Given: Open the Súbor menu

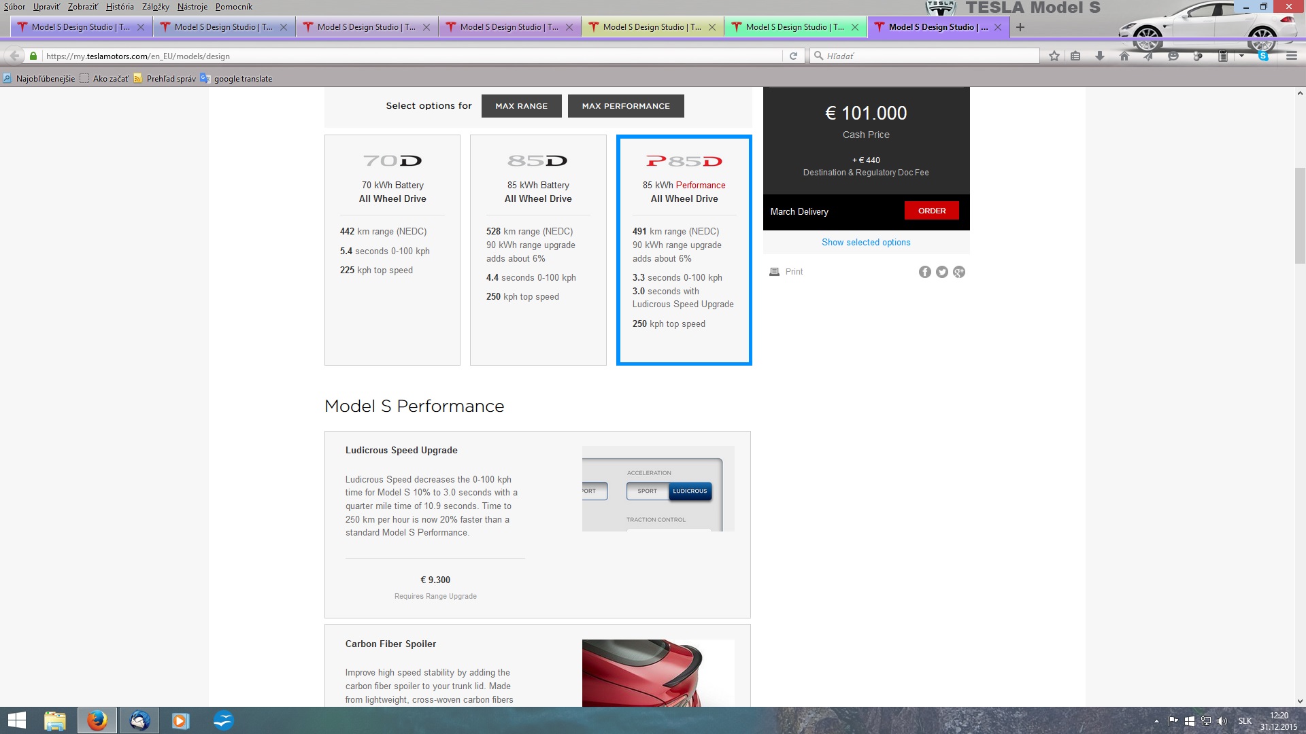Looking at the screenshot, I should point(14,7).
